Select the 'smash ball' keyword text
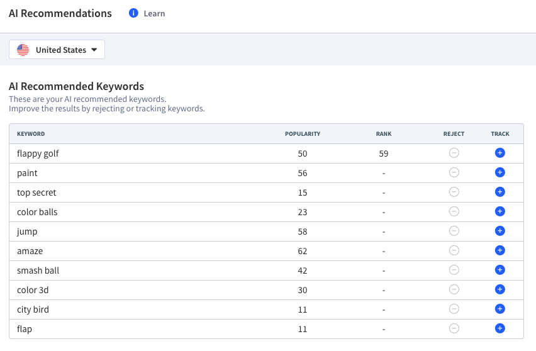Viewport: 536px width, 351px height. (x=38, y=270)
